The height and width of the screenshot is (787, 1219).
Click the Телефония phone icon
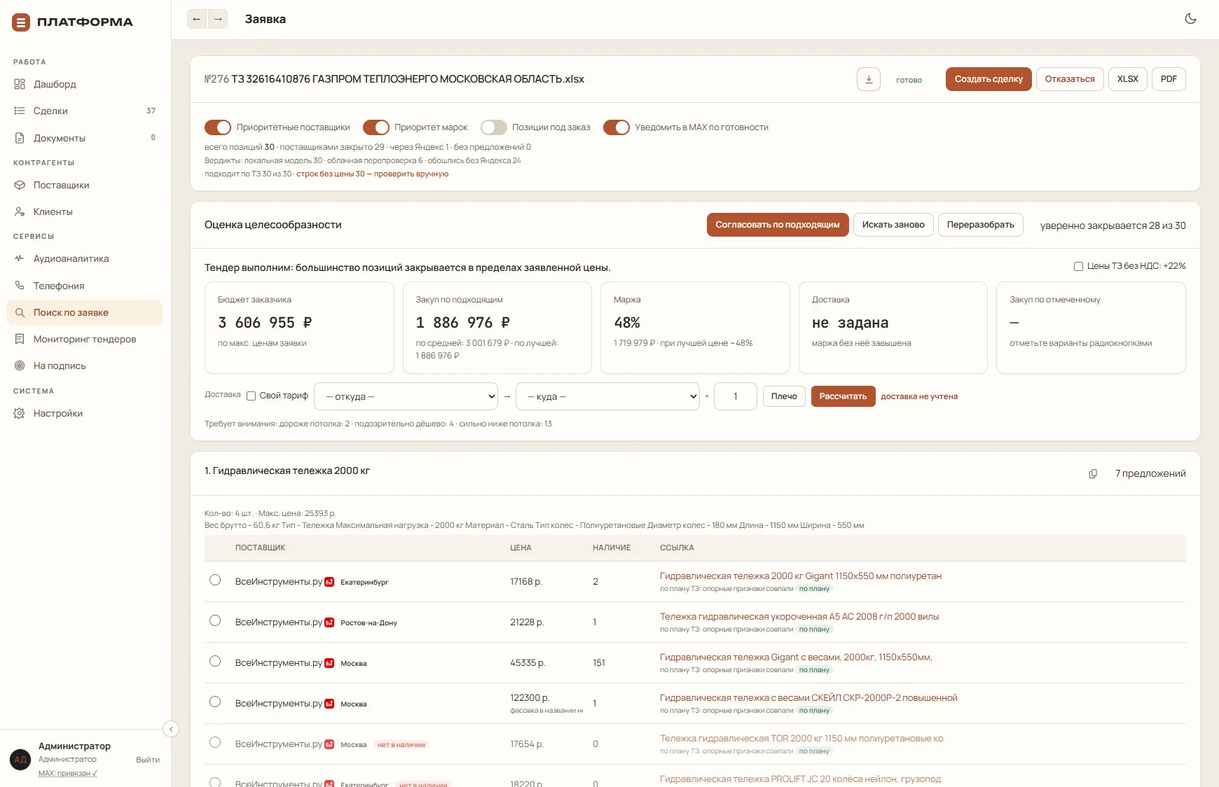coord(20,286)
